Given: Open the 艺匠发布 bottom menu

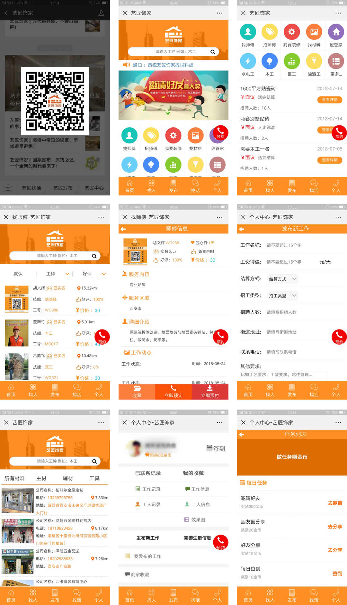Looking at the screenshot, I should [63, 188].
